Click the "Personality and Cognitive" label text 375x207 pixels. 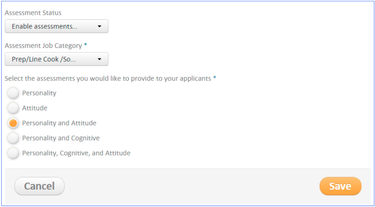tap(61, 138)
